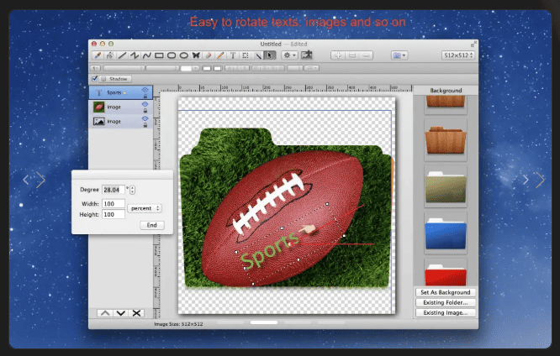Click the Set As Background button

[x=446, y=292]
